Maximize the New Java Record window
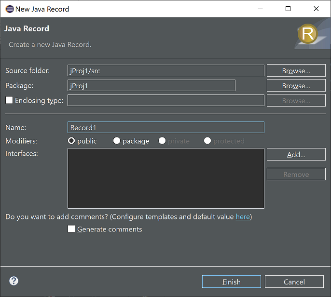This screenshot has width=331, height=297. pyautogui.click(x=288, y=9)
